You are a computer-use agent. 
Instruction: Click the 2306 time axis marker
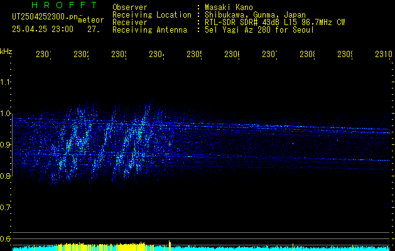[232, 55]
